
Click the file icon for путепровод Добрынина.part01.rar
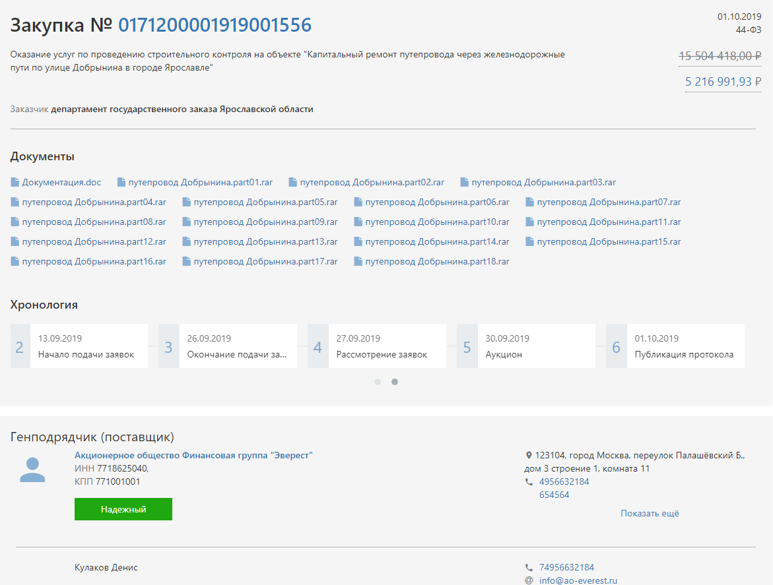(x=121, y=183)
